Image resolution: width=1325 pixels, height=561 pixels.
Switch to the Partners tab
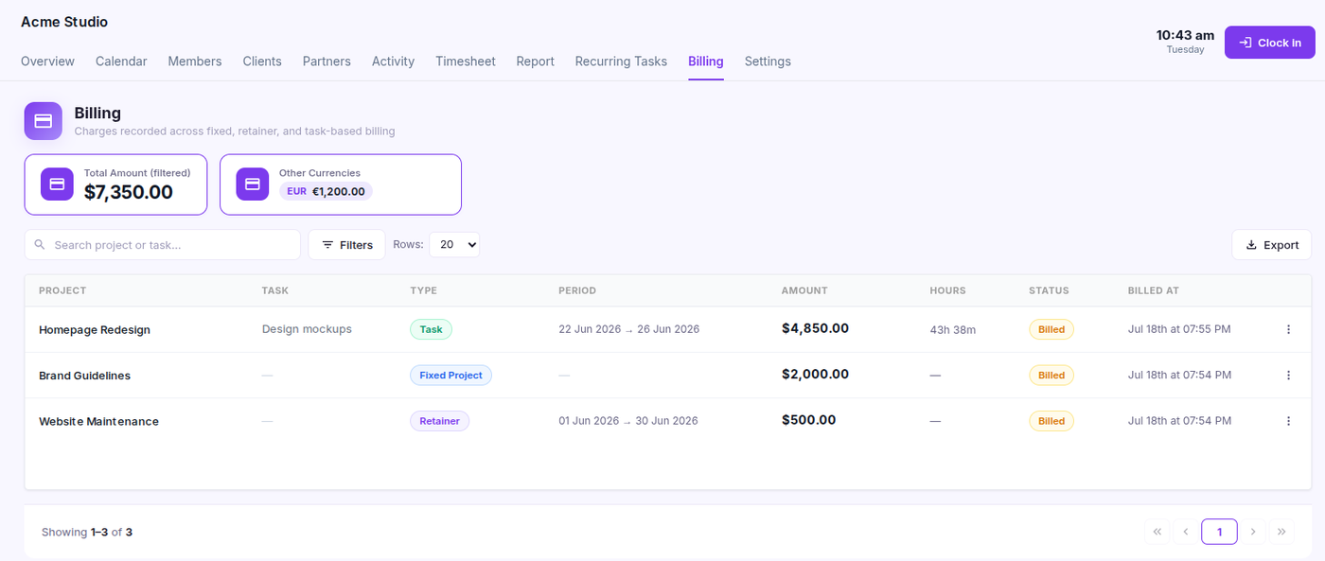(x=327, y=61)
